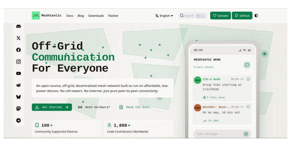Click the battery icon in demo phone status bar
This screenshot has width=296, height=146.
click(249, 50)
